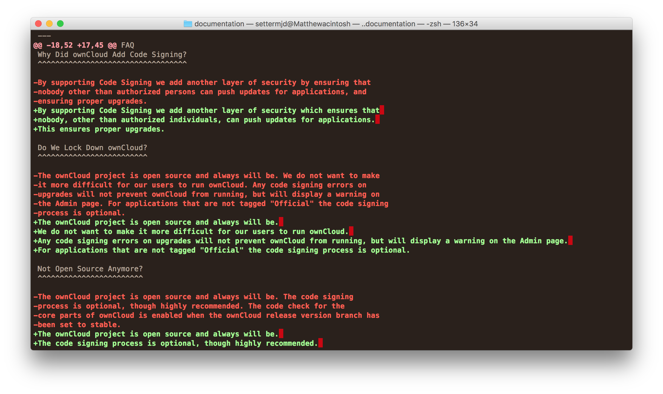Click on the terminal title bar path text
The image size is (663, 394).
331,24
